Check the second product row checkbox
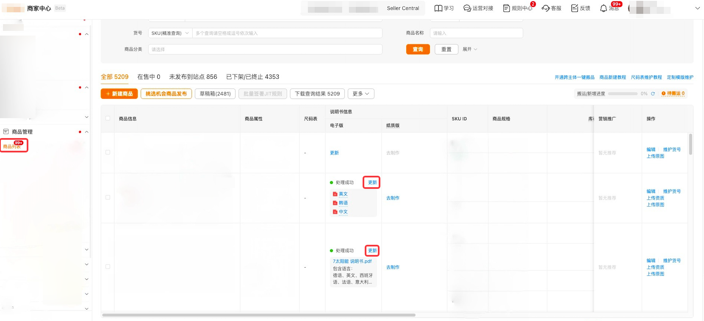Image resolution: width=704 pixels, height=321 pixels. pyautogui.click(x=108, y=198)
